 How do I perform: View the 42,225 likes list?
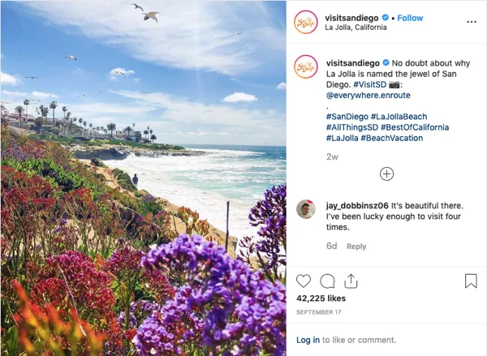[321, 298]
